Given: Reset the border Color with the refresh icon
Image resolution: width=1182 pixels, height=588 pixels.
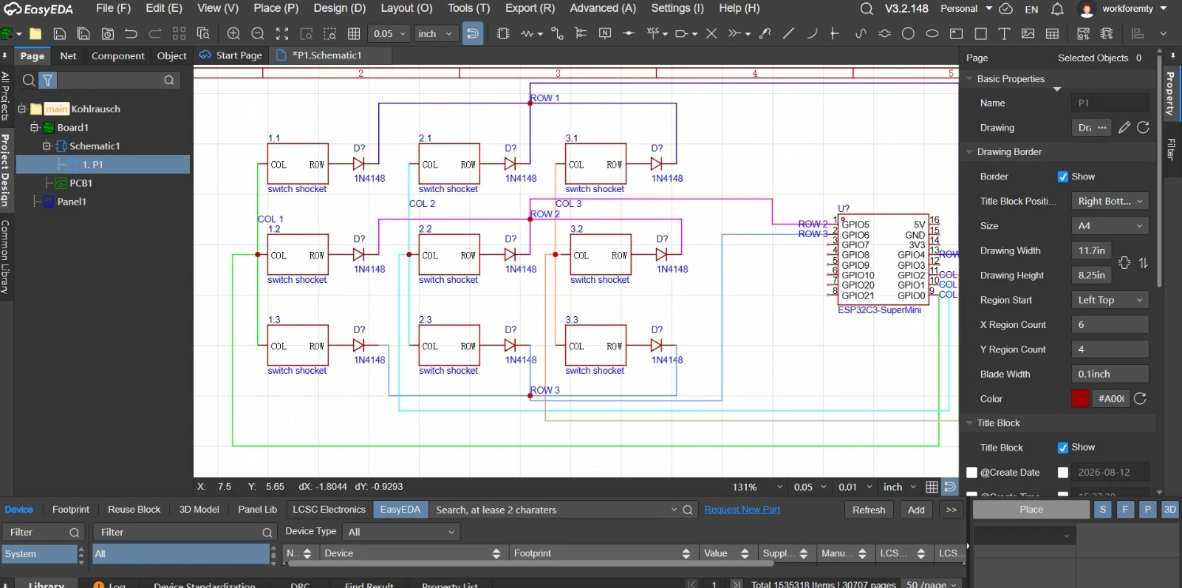Looking at the screenshot, I should click(1141, 399).
